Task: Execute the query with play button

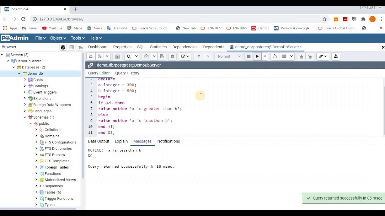Action: coord(257,56)
